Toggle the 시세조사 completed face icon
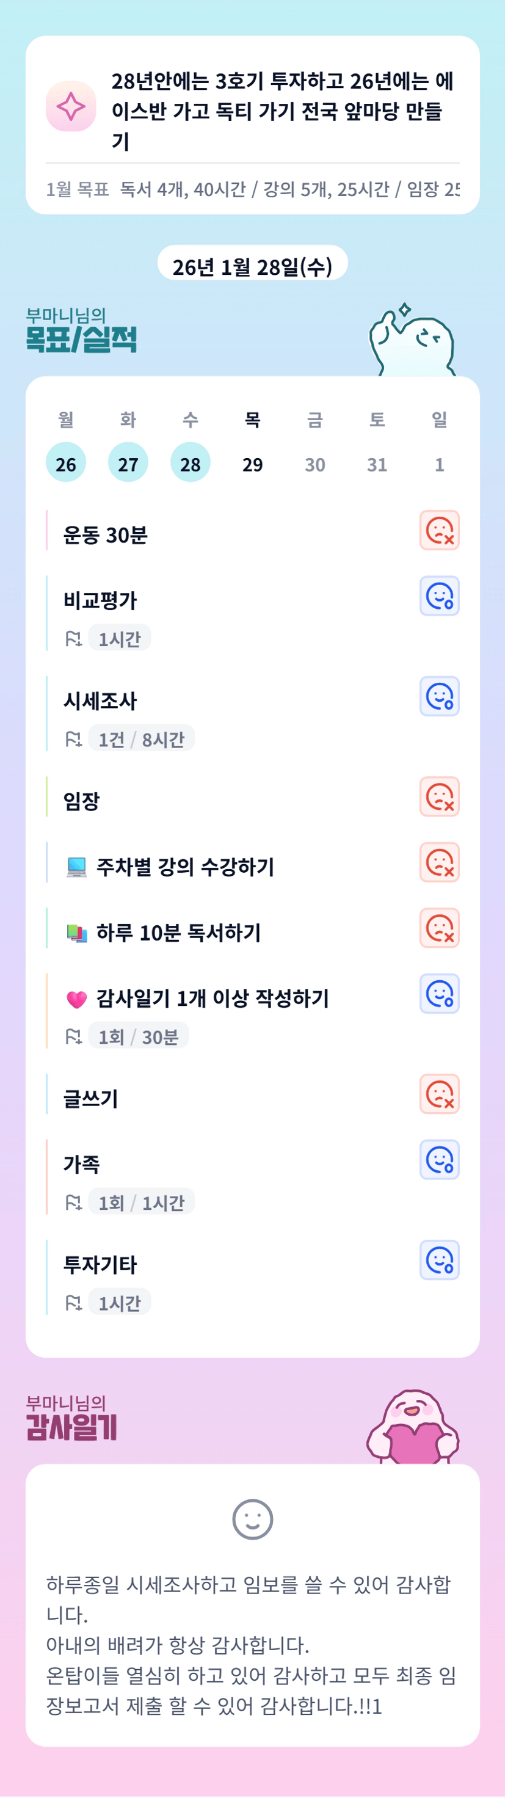This screenshot has width=505, height=1798. click(440, 697)
